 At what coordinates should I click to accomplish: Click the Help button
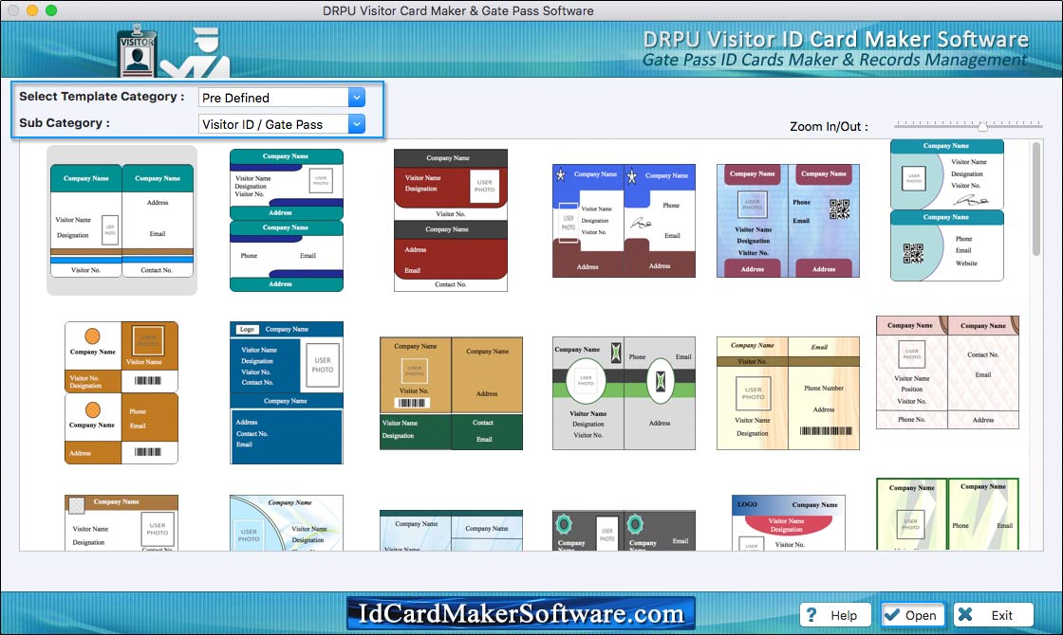click(x=836, y=615)
